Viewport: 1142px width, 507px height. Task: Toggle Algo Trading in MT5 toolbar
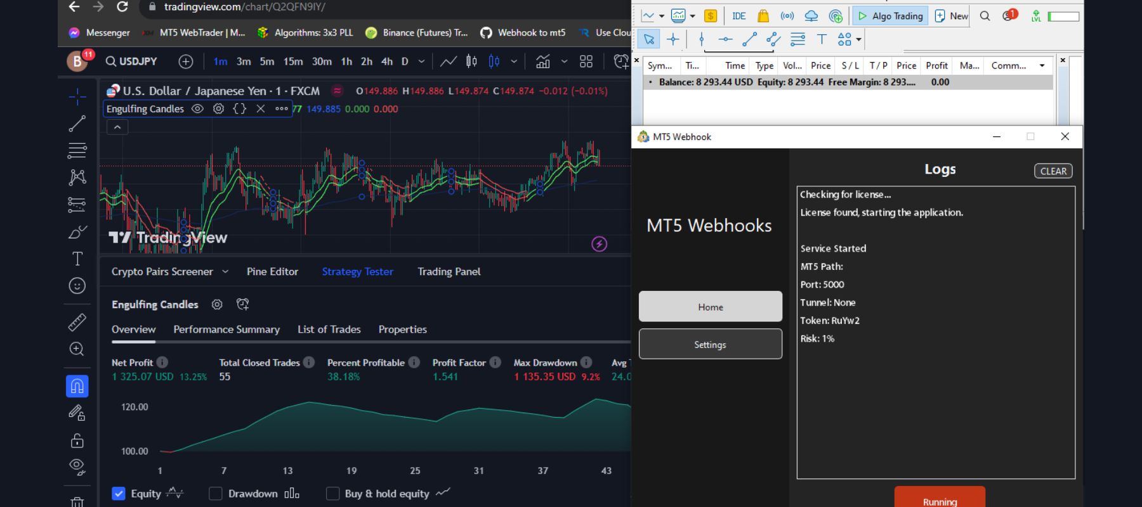click(x=890, y=16)
